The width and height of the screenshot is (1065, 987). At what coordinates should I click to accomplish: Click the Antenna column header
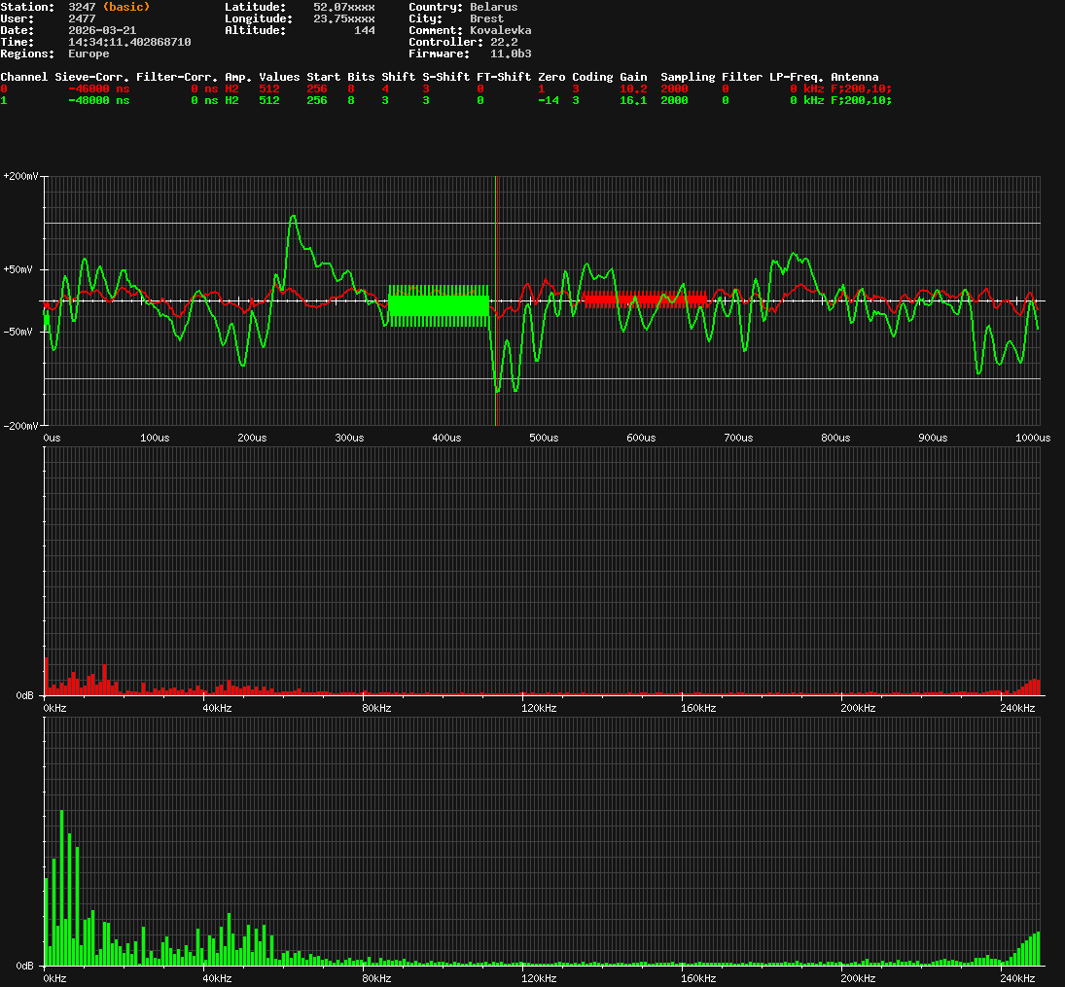click(x=854, y=77)
